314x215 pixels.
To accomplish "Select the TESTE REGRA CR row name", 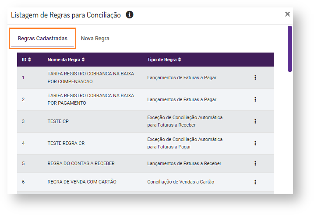I will click(66, 143).
